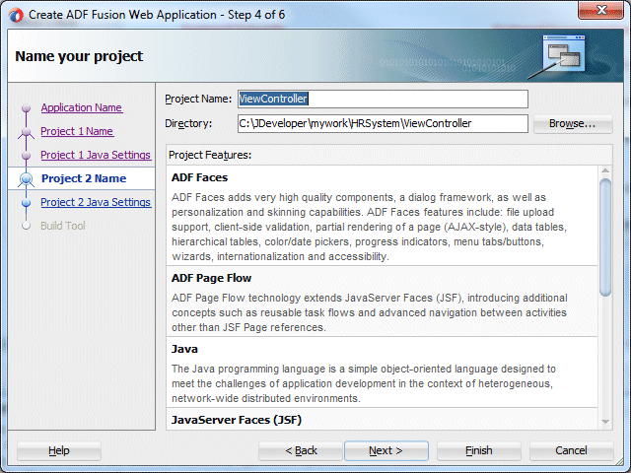
Task: Open Help for this wizard
Action: tap(59, 451)
